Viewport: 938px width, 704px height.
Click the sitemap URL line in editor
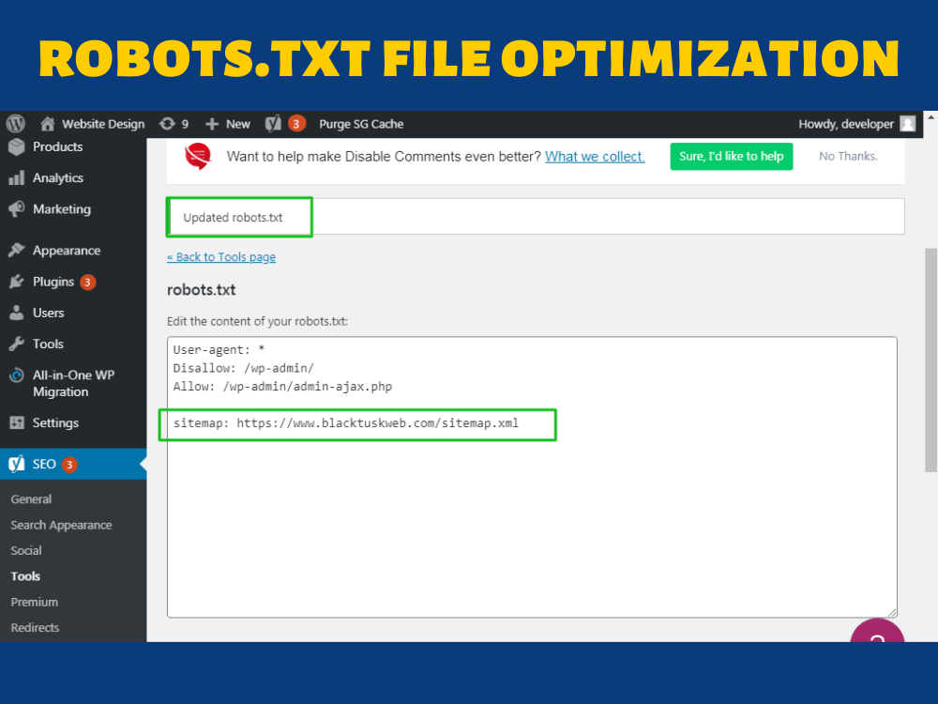coord(346,423)
